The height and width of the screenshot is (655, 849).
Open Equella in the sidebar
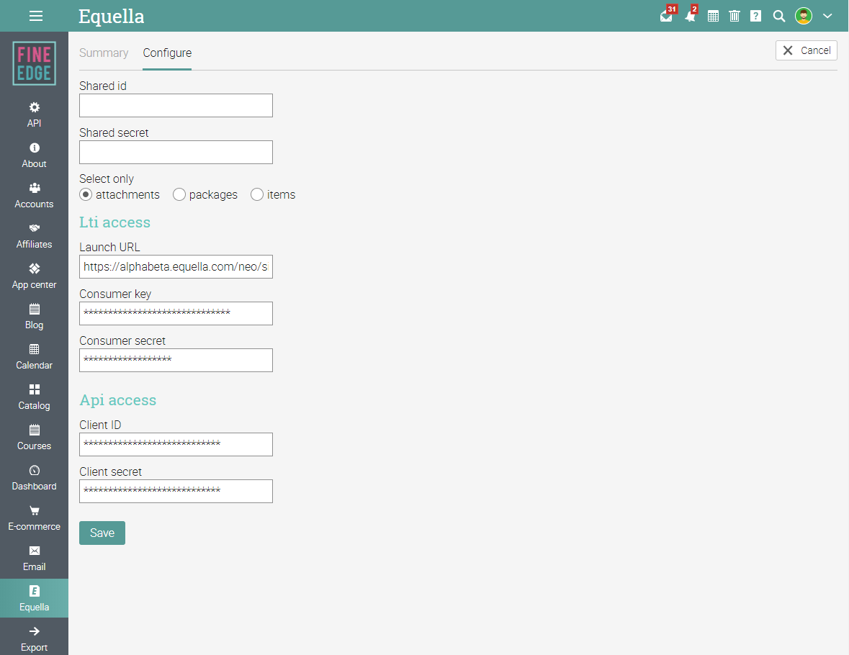tap(34, 598)
